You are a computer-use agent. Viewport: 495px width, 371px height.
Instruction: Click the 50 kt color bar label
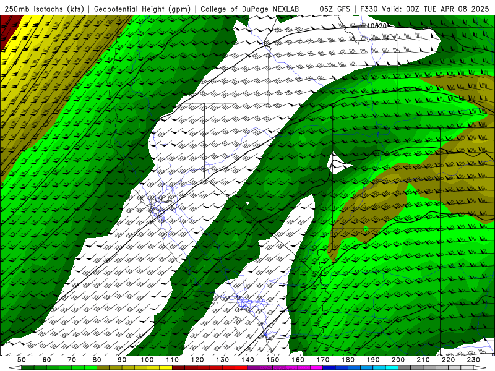pyautogui.click(x=22, y=360)
